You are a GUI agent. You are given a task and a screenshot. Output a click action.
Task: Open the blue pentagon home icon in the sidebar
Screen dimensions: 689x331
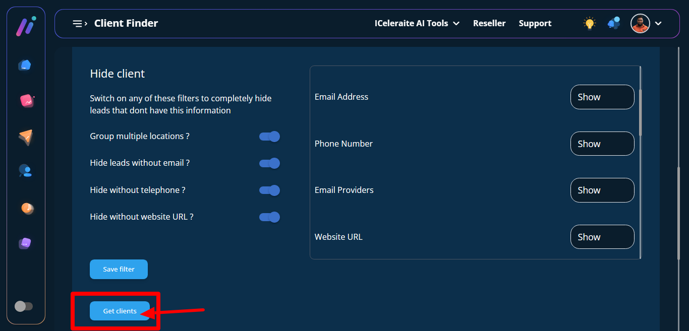25,65
